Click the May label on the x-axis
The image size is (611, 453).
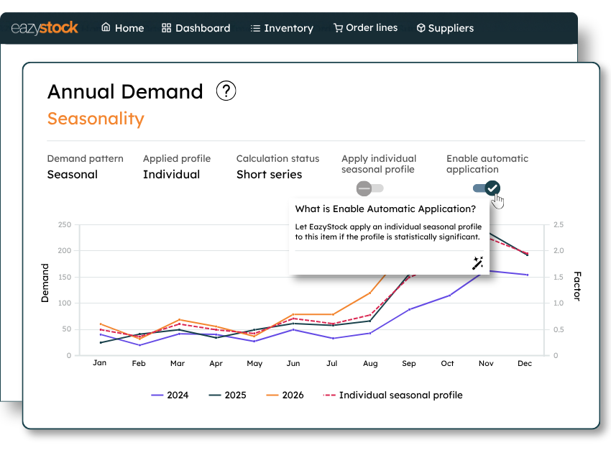pyautogui.click(x=254, y=364)
